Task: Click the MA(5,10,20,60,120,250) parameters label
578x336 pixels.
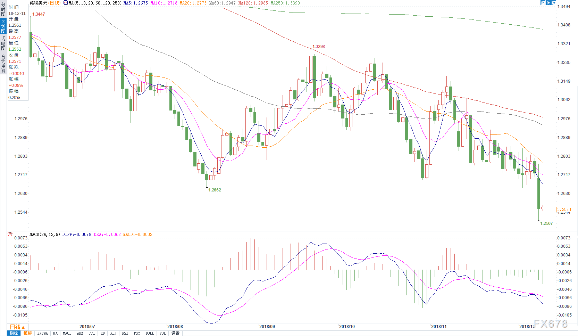Action: 95,3
